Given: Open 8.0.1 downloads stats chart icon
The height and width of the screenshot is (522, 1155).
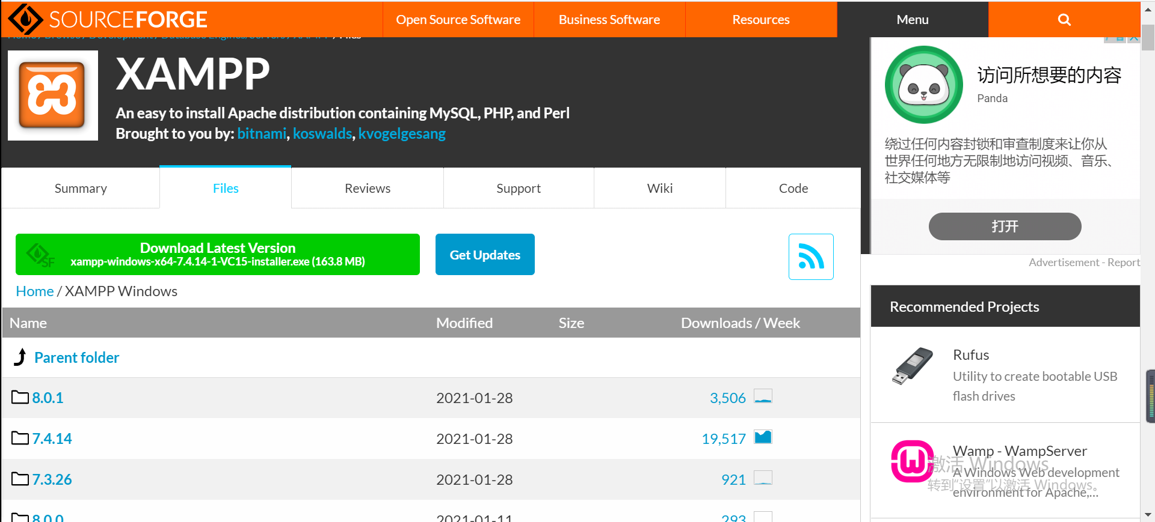Looking at the screenshot, I should pyautogui.click(x=763, y=396).
